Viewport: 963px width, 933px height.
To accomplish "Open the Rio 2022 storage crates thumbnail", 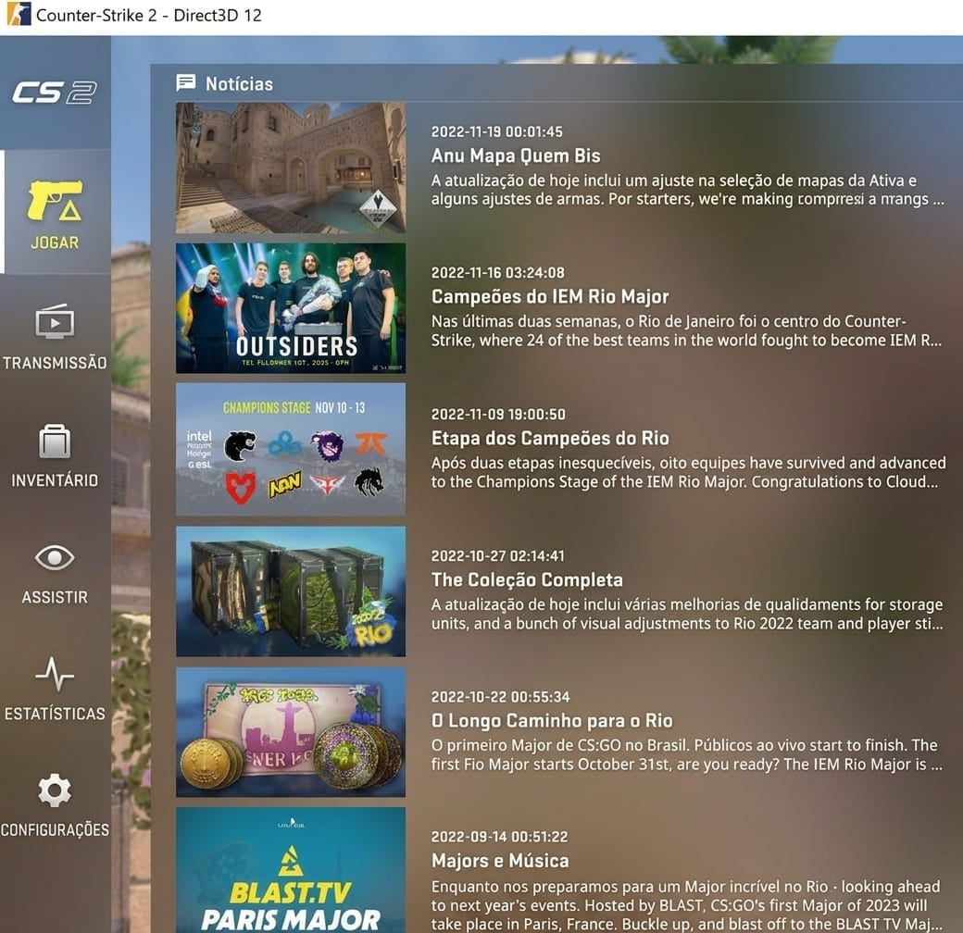I will coord(291,591).
